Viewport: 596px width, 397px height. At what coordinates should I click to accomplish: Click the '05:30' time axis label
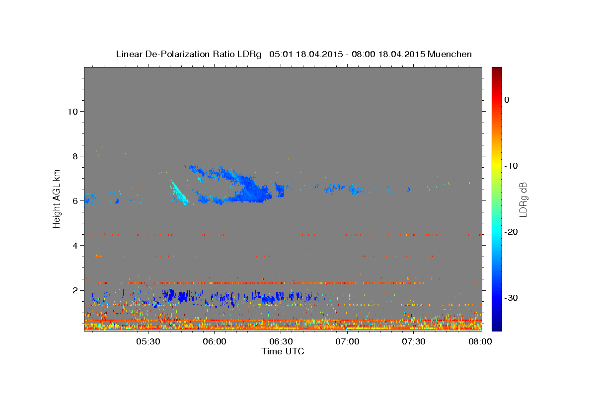point(148,342)
